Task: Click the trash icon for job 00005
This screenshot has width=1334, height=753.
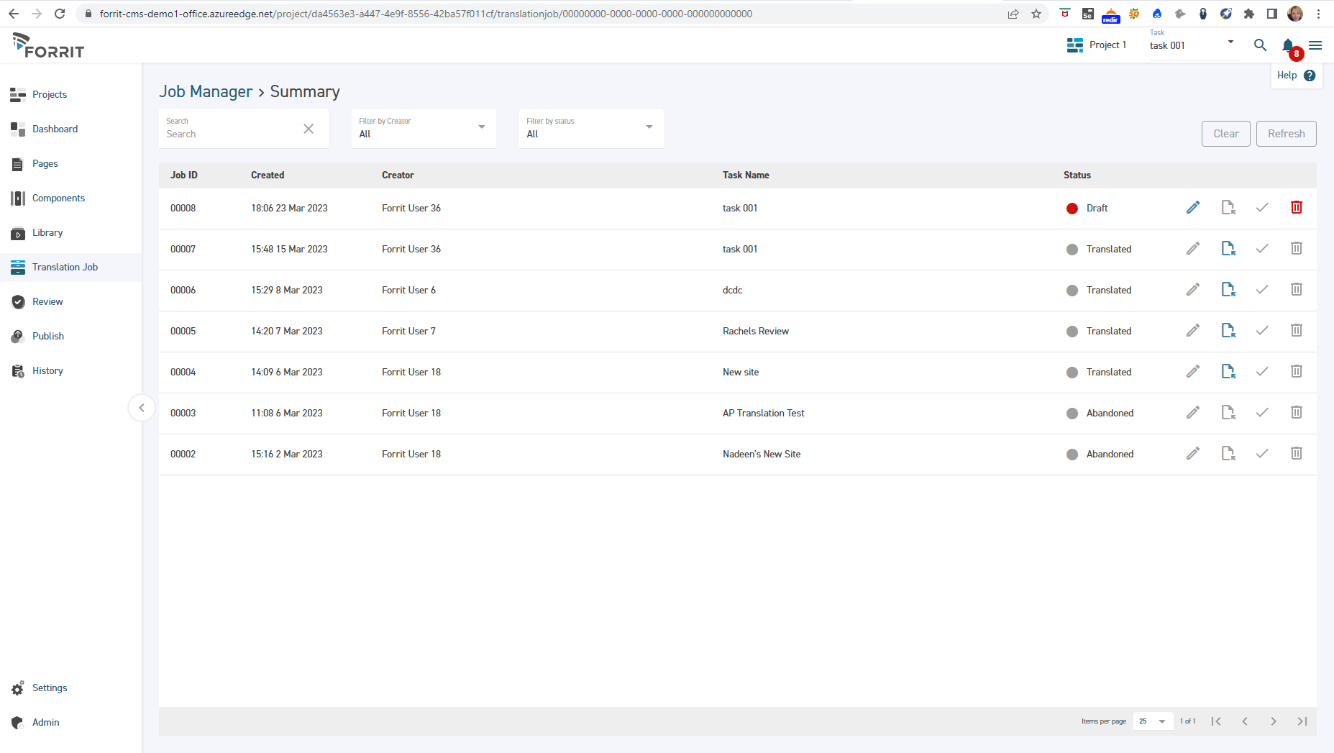Action: [x=1297, y=331]
